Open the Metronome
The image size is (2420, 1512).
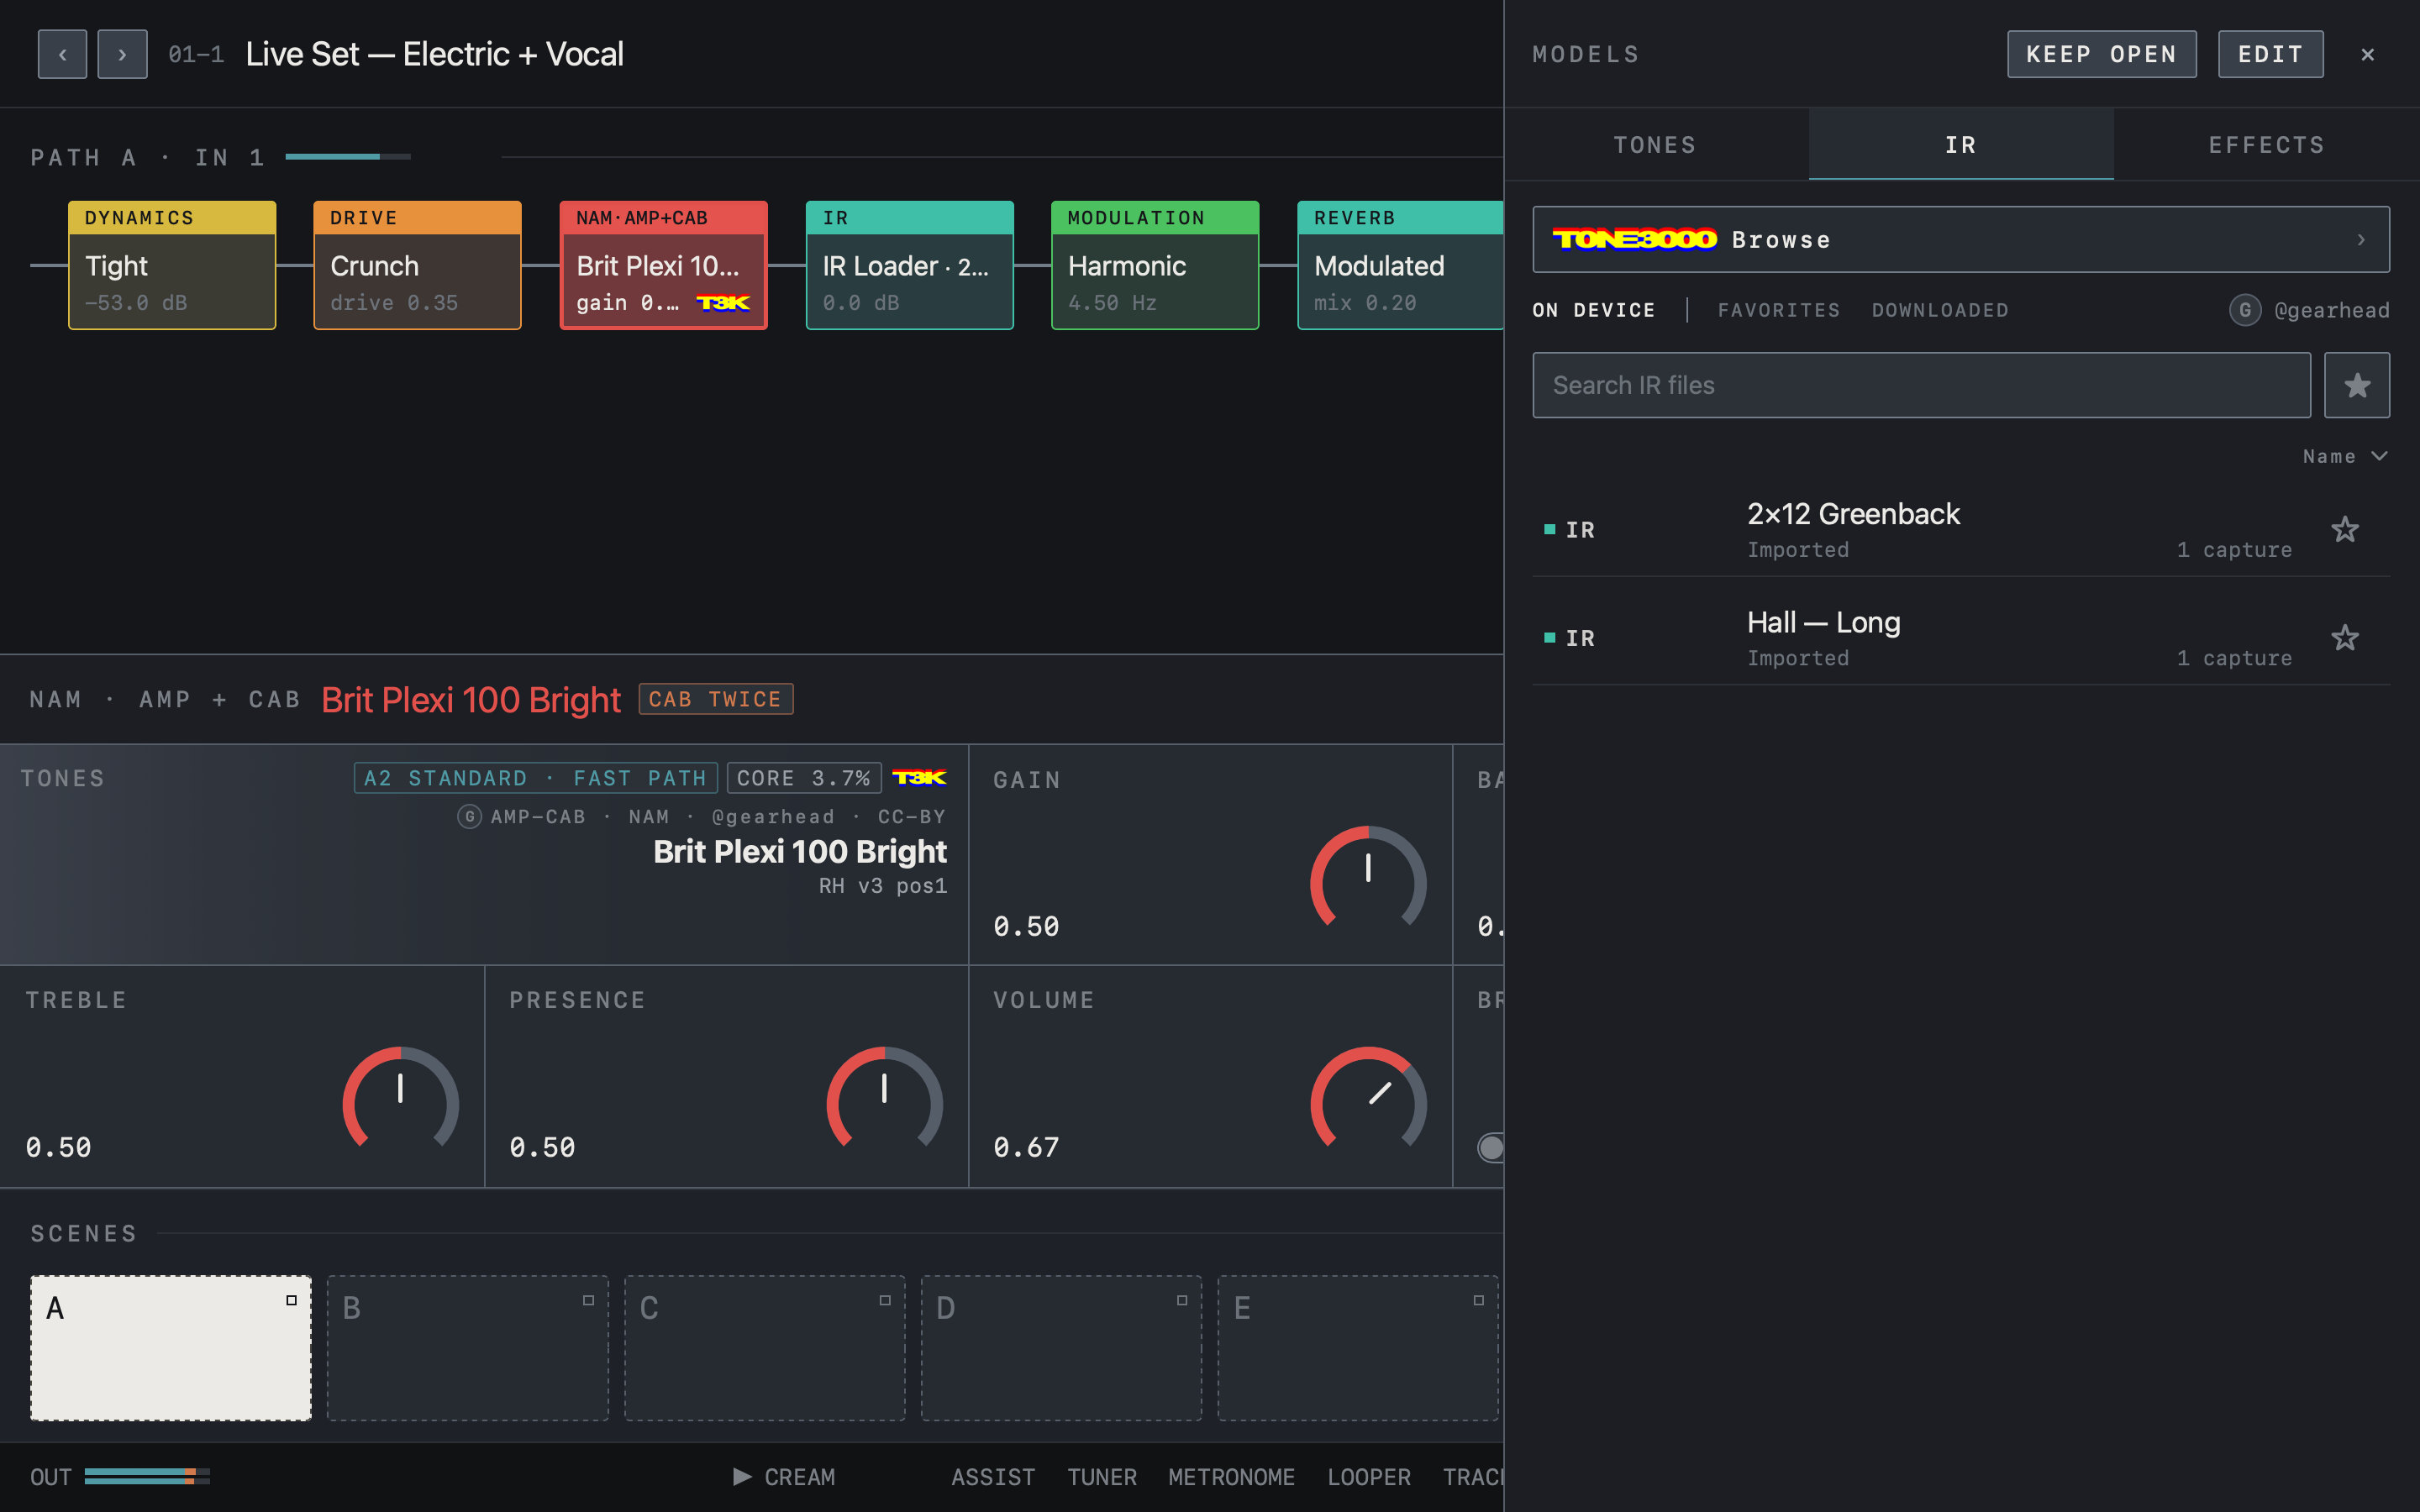pyautogui.click(x=1231, y=1477)
